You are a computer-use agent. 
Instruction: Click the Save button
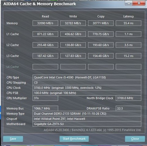pyautogui.click(x=13, y=139)
